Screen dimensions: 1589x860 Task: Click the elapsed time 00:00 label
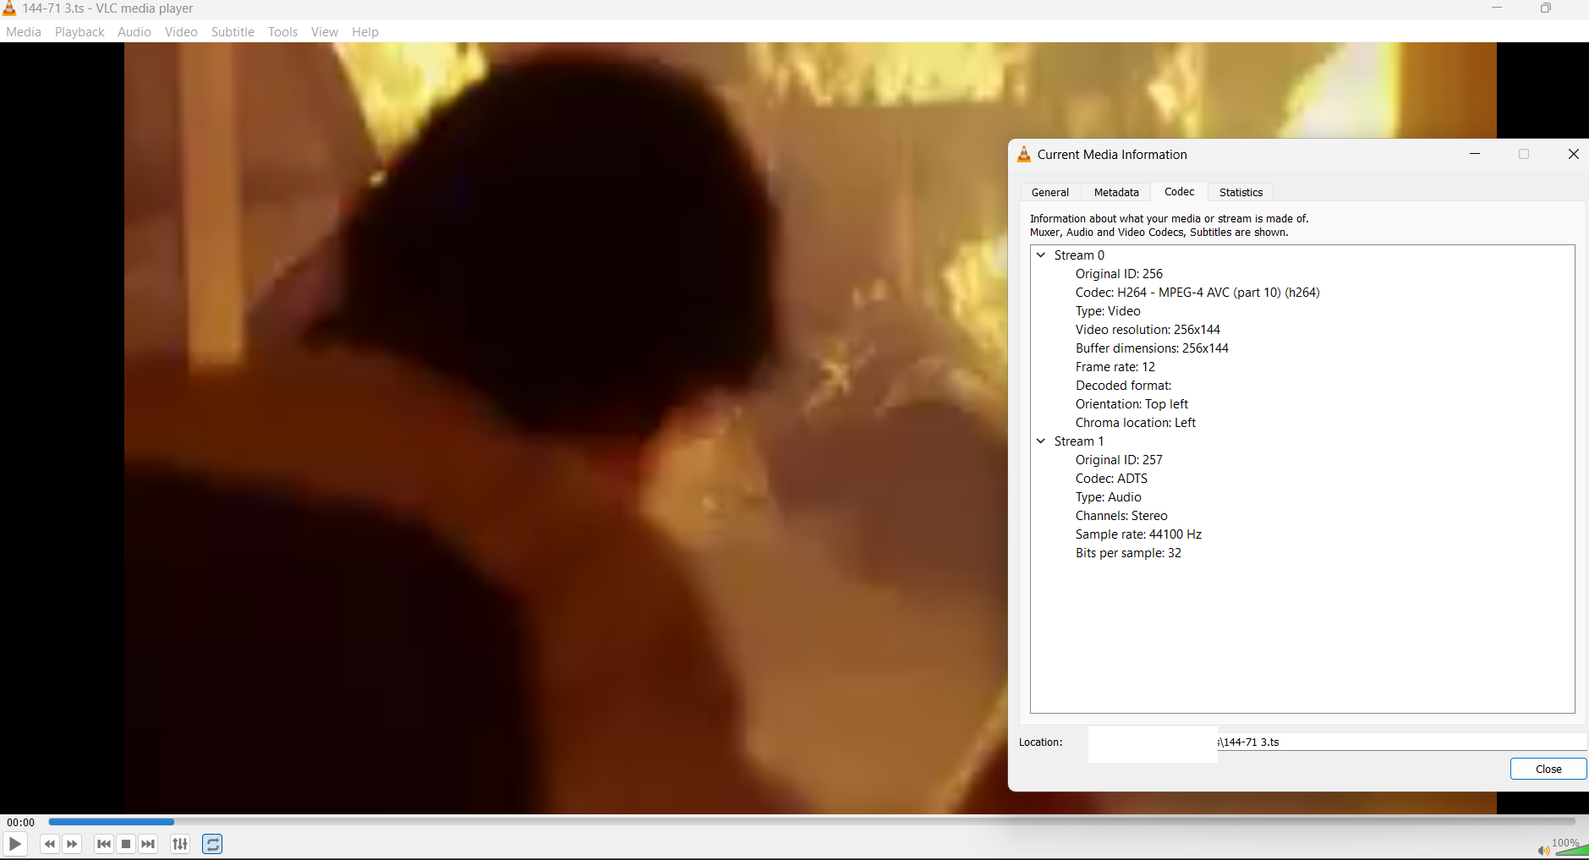pos(21,822)
